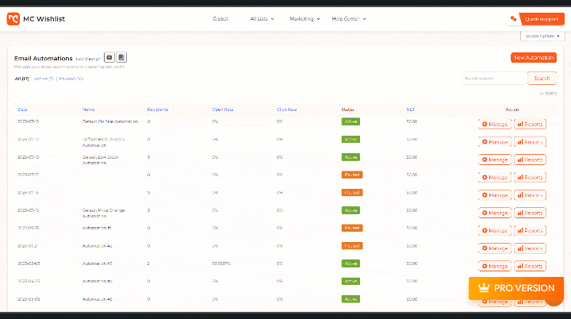This screenshot has height=319, width=571.
Task: Show the All (17) automations filter
Action: click(x=22, y=79)
